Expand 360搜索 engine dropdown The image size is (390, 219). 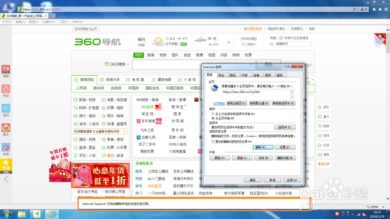pyautogui.click(x=128, y=65)
